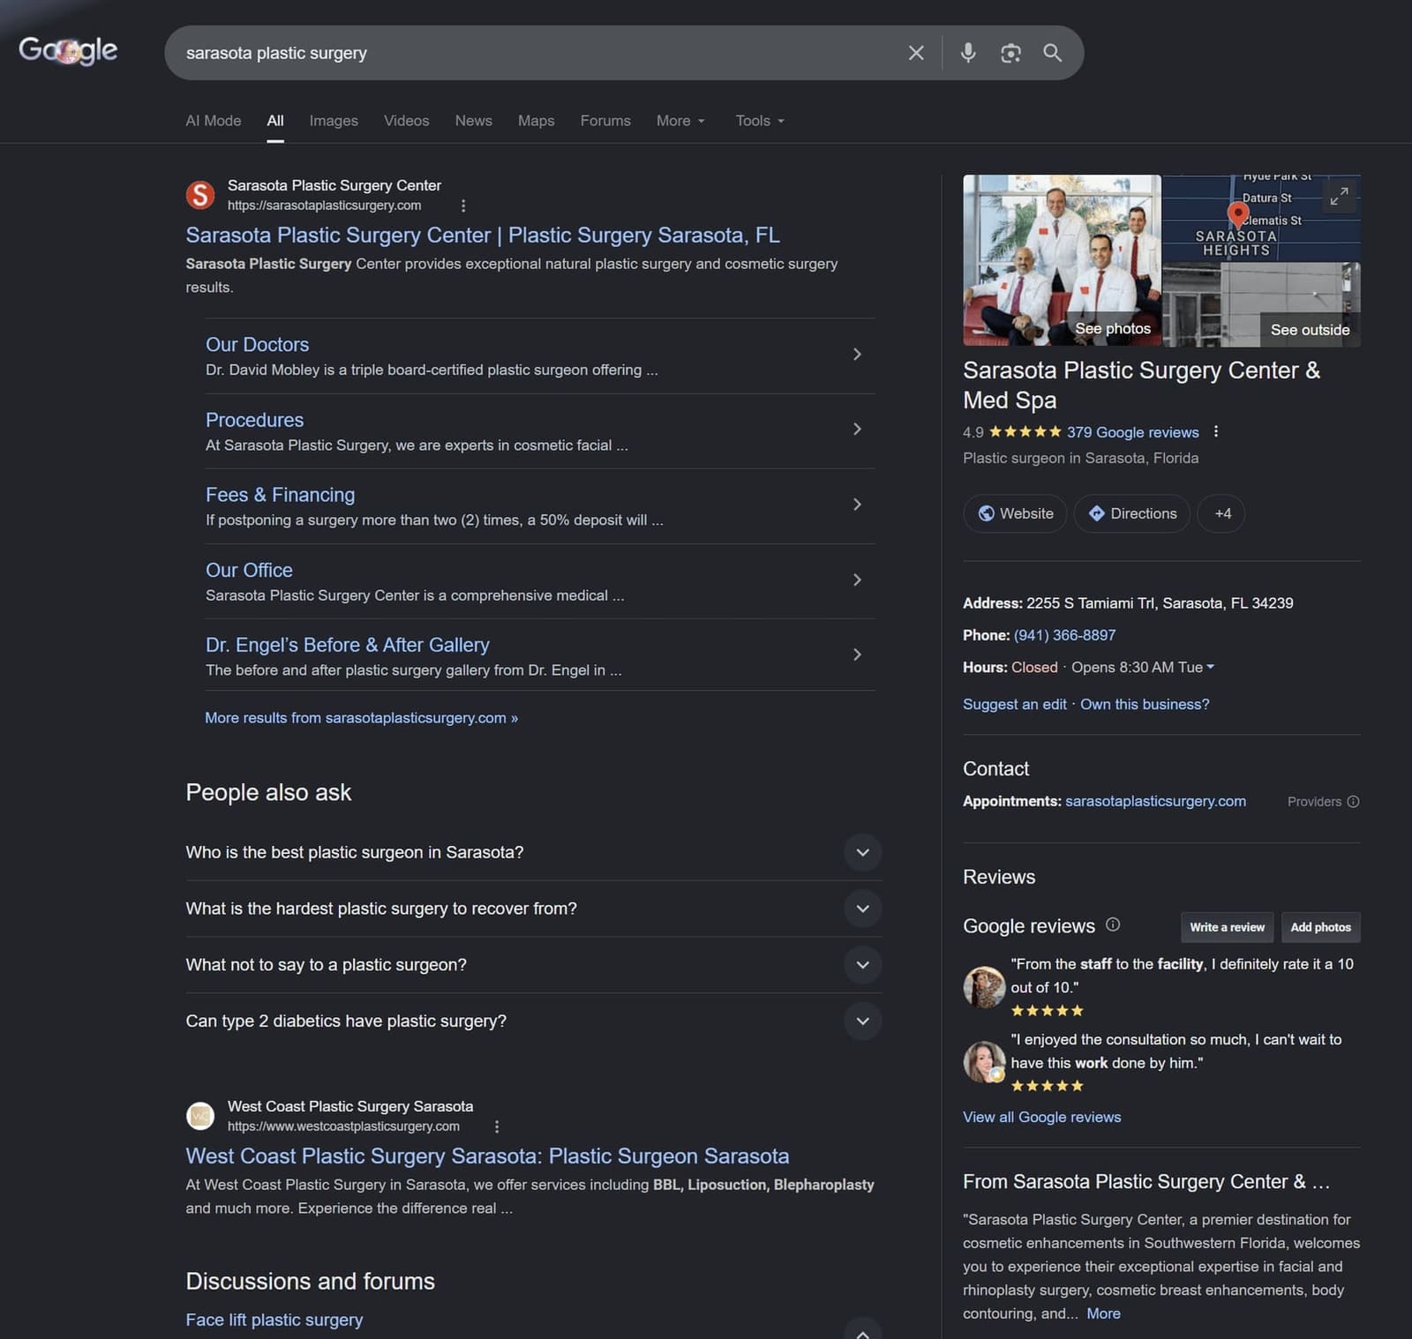
Task: Click the arrow next to Our Doctors
Action: click(857, 355)
